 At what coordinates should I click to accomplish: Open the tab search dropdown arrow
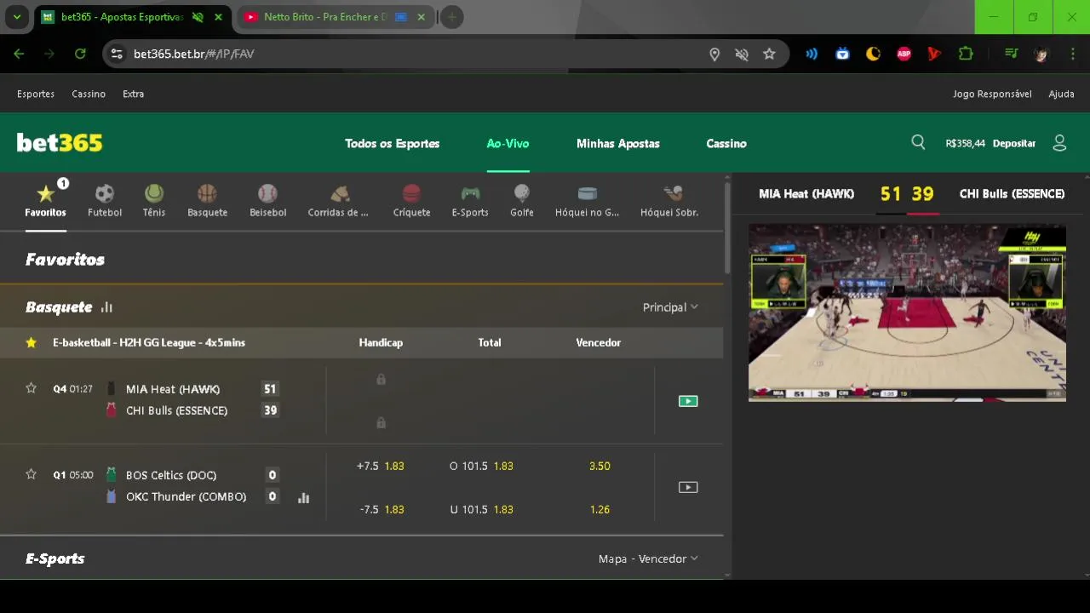[16, 17]
